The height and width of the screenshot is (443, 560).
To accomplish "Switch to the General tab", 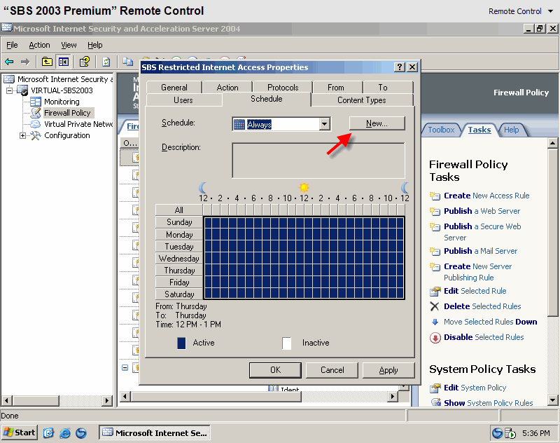I will click(174, 88).
